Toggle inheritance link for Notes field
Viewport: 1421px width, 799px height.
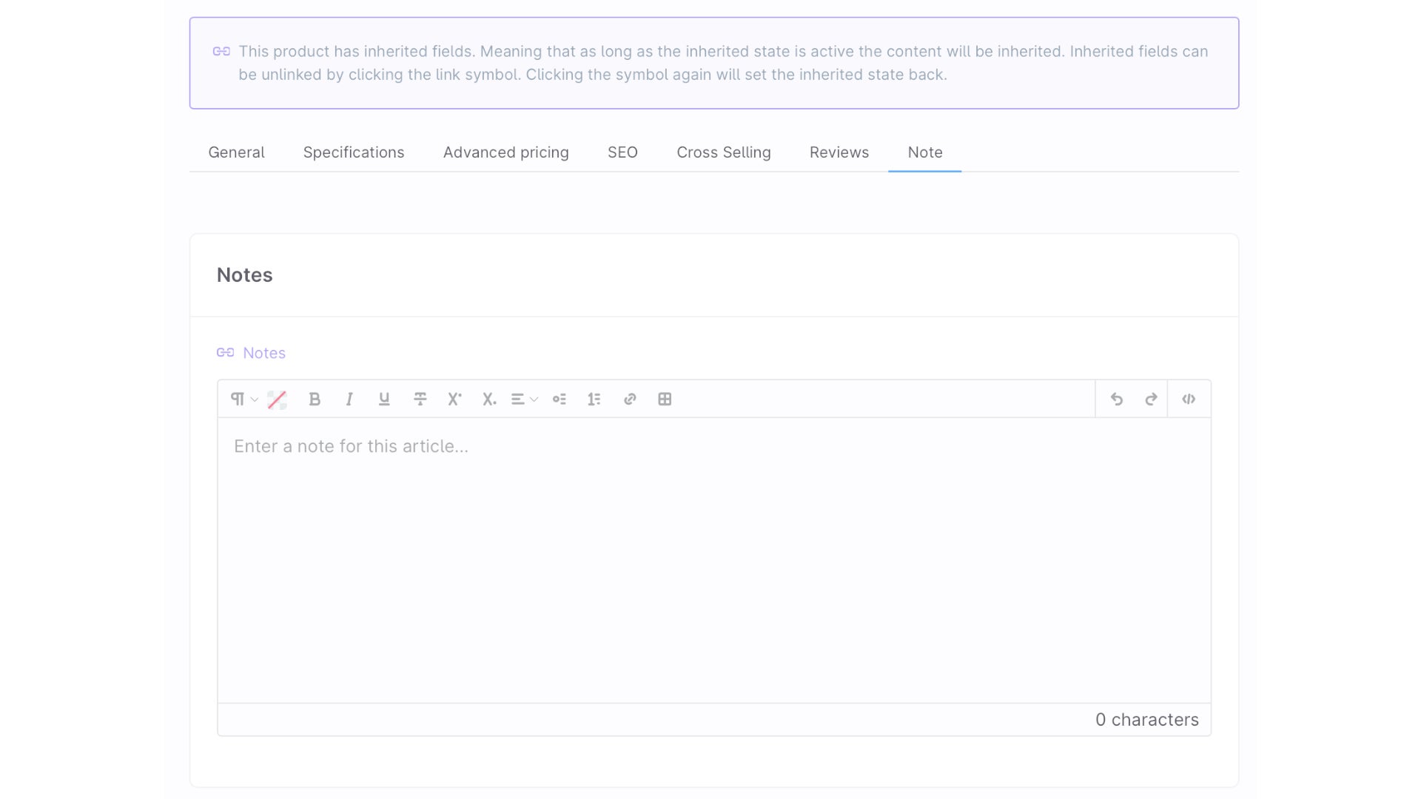[x=225, y=353]
